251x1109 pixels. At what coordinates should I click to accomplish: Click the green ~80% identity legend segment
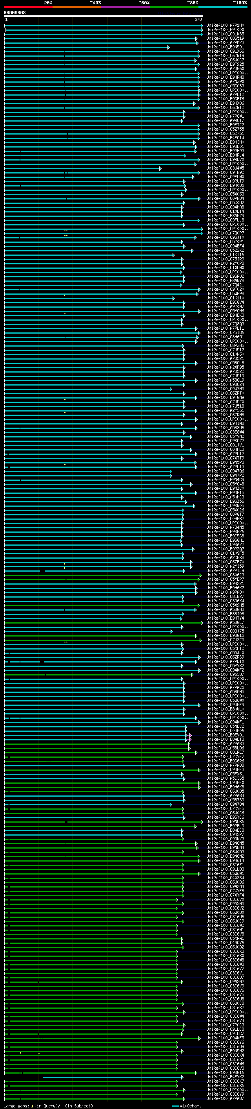point(174,7)
